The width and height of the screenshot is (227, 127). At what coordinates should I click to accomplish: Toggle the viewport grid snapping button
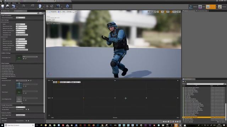(160, 12)
